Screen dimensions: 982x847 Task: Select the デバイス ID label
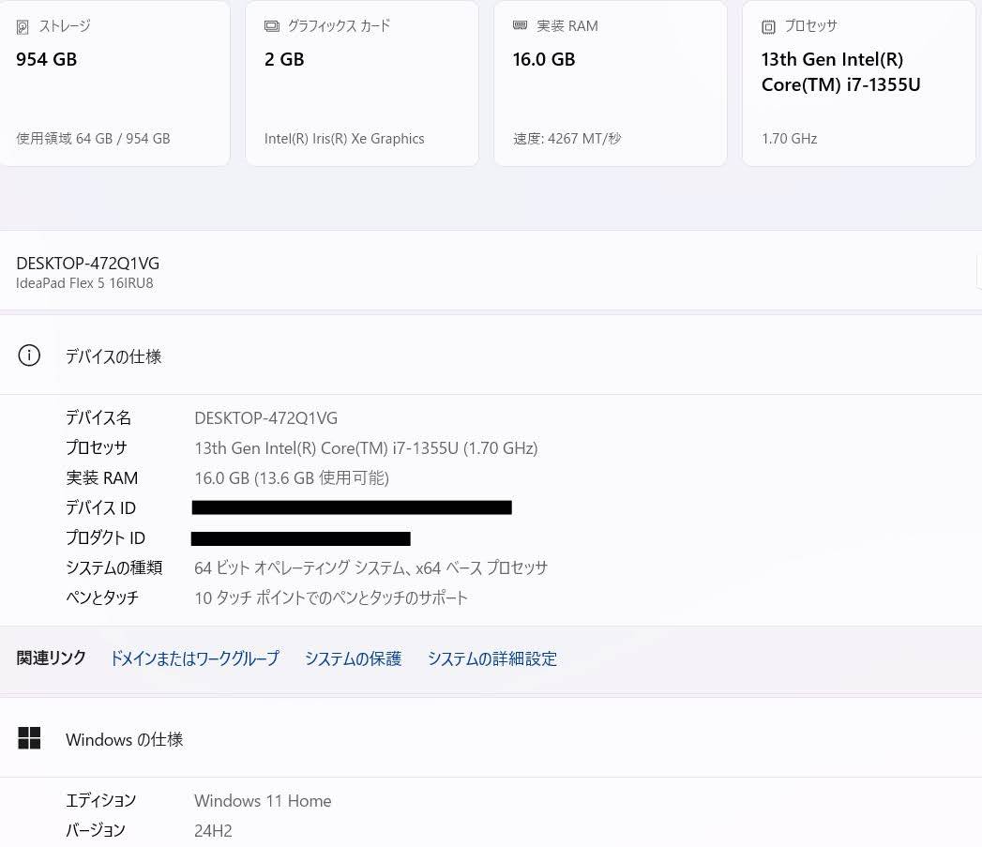pyautogui.click(x=101, y=507)
